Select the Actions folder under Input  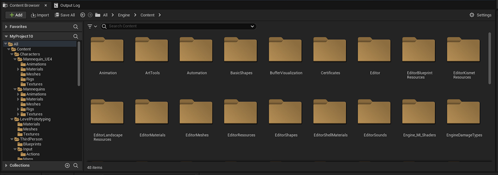click(x=33, y=154)
